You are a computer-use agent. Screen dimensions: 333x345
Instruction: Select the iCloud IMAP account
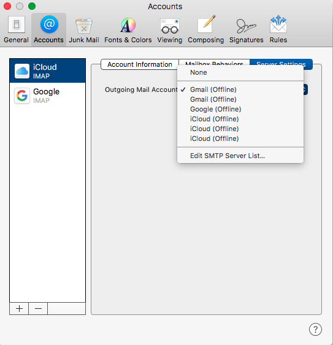pos(48,71)
